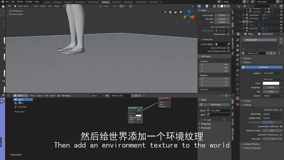Adjust the IOR value field
The width and height of the screenshot is (284, 160).
point(271,92)
